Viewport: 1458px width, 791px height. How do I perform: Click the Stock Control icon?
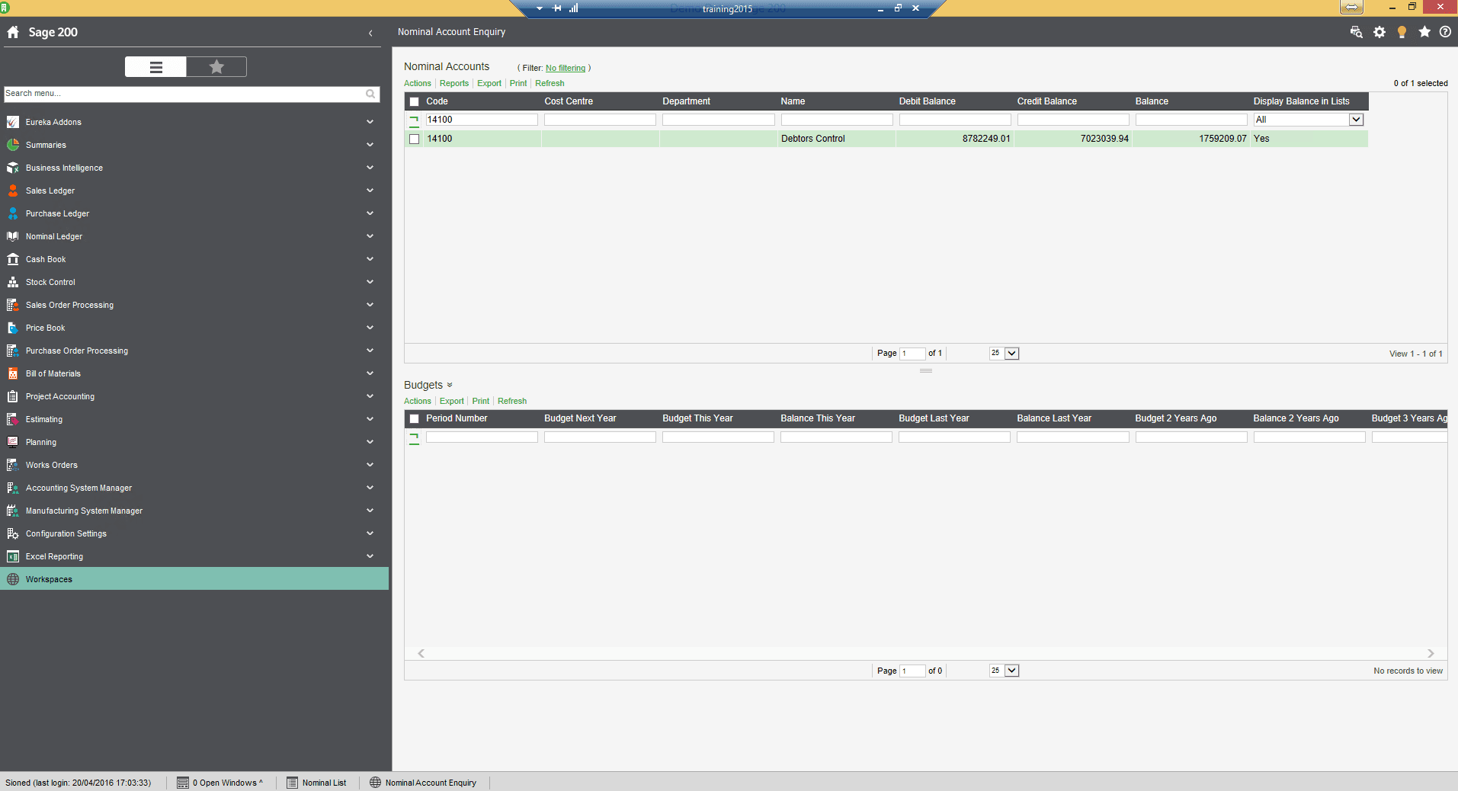tap(13, 282)
